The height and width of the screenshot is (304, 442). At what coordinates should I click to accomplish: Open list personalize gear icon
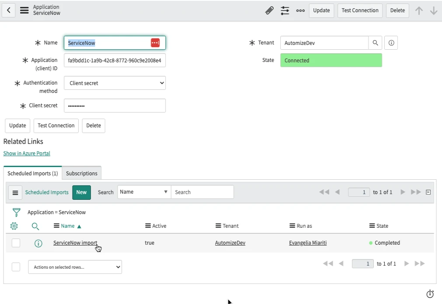pos(14,226)
